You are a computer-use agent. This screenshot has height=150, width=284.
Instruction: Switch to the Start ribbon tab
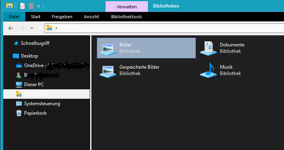pos(36,17)
